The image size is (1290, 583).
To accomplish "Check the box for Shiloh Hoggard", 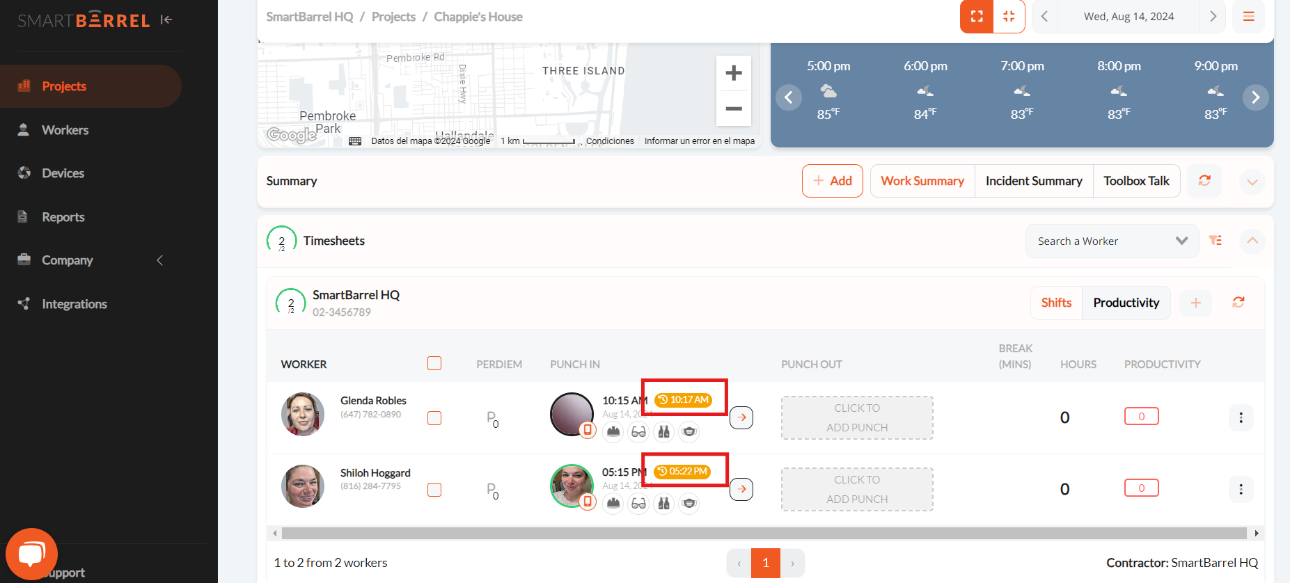I will pyautogui.click(x=434, y=490).
